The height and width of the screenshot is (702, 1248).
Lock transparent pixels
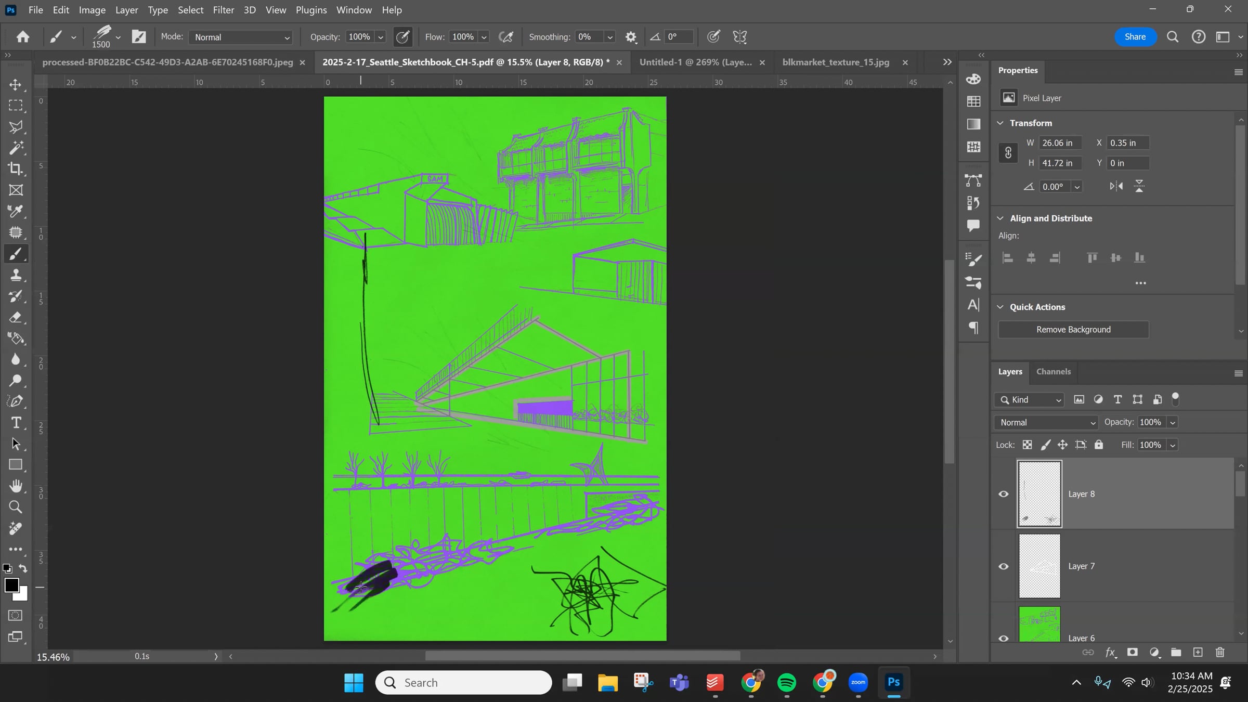coord(1027,445)
